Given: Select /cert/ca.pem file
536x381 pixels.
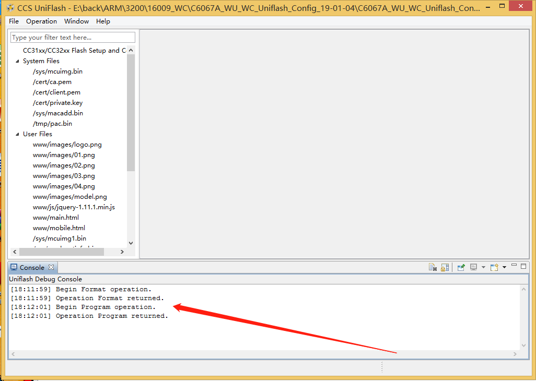Looking at the screenshot, I should (52, 82).
